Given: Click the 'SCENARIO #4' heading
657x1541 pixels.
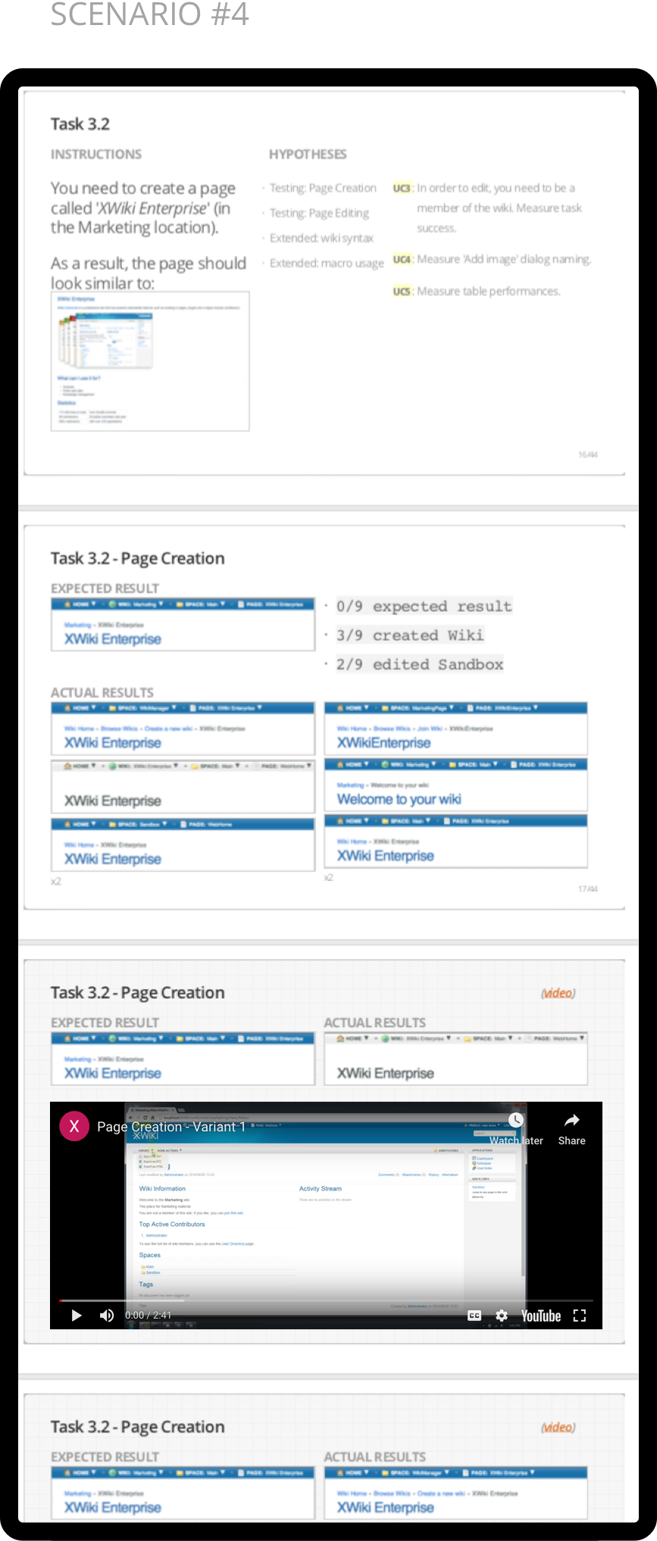Looking at the screenshot, I should 150,14.
